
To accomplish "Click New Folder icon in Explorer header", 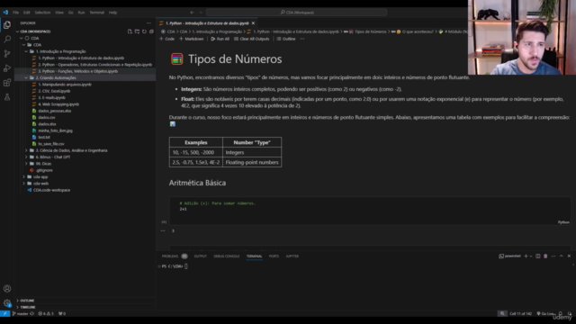I will (x=137, y=31).
